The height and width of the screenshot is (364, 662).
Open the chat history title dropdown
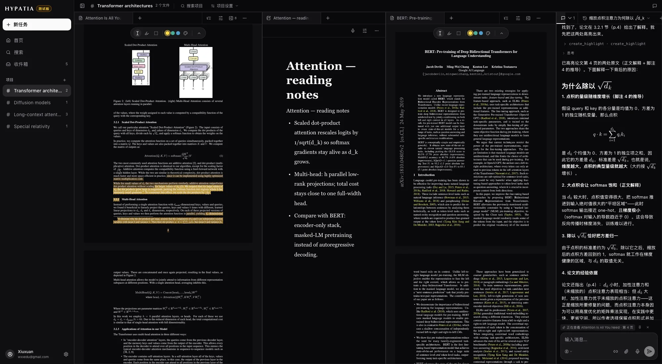click(616, 18)
